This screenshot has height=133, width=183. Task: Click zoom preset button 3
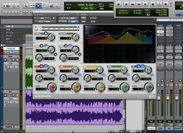click(11, 12)
